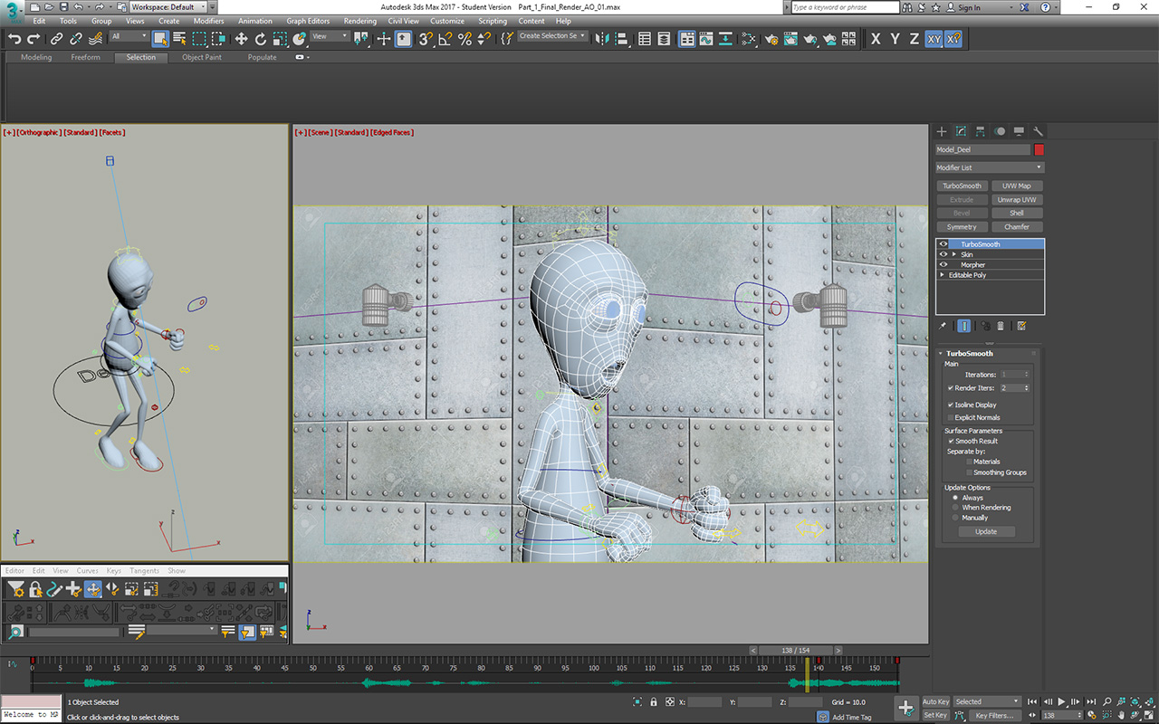Open the Modifier List dropdown
1159x724 pixels.
click(x=989, y=167)
